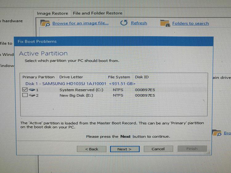Go to the previous step with Back
The height and width of the screenshot is (173, 231).
91,149
